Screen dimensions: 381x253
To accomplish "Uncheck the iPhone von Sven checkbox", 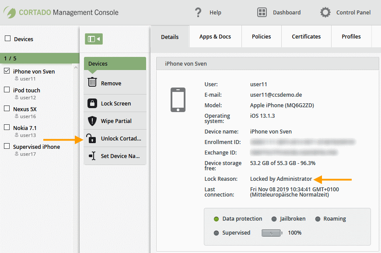I will click(7, 71).
